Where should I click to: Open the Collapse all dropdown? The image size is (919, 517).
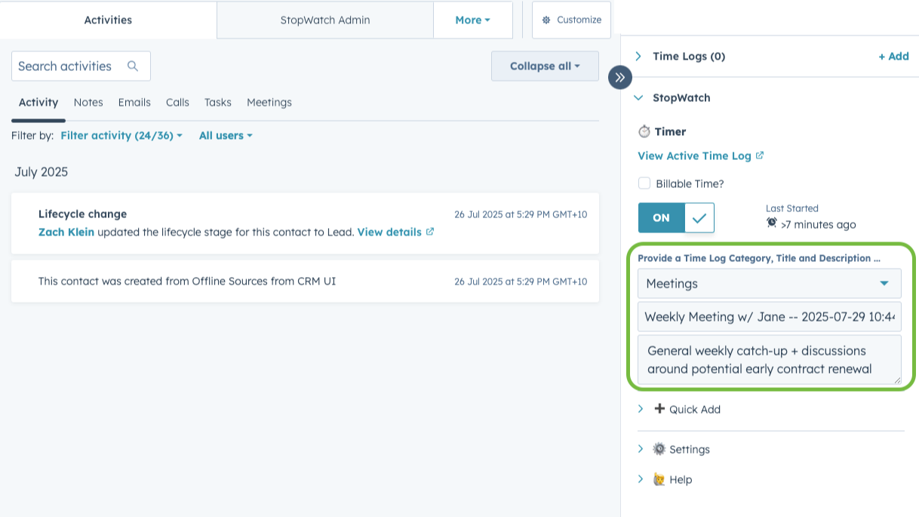pos(545,66)
